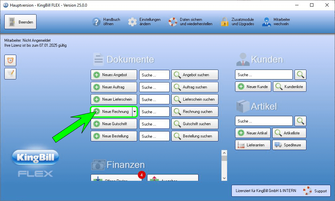Add a Neuer Kunde
The height and width of the screenshot is (201, 335).
[253, 86]
